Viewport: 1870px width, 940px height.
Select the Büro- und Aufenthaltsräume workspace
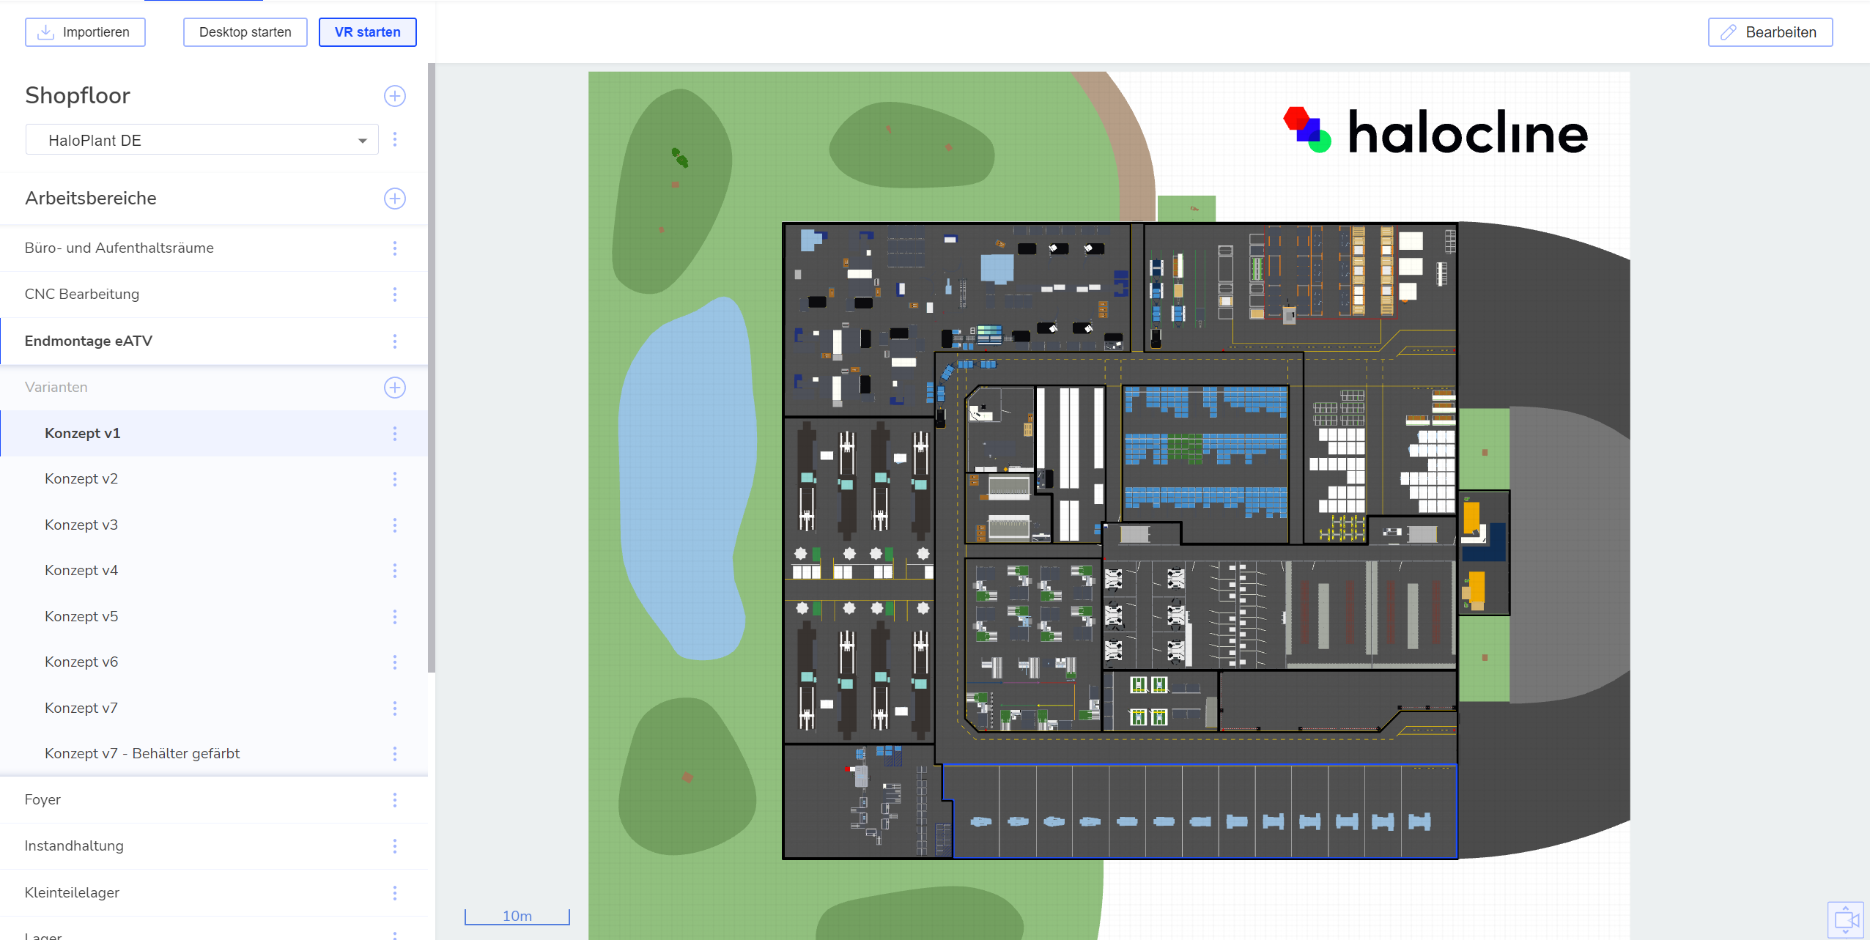point(119,248)
